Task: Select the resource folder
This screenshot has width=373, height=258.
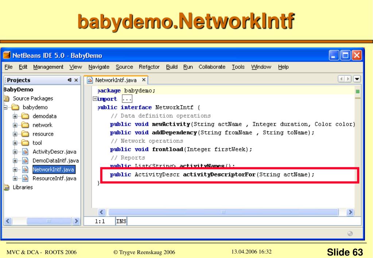Action: pyautogui.click(x=43, y=134)
